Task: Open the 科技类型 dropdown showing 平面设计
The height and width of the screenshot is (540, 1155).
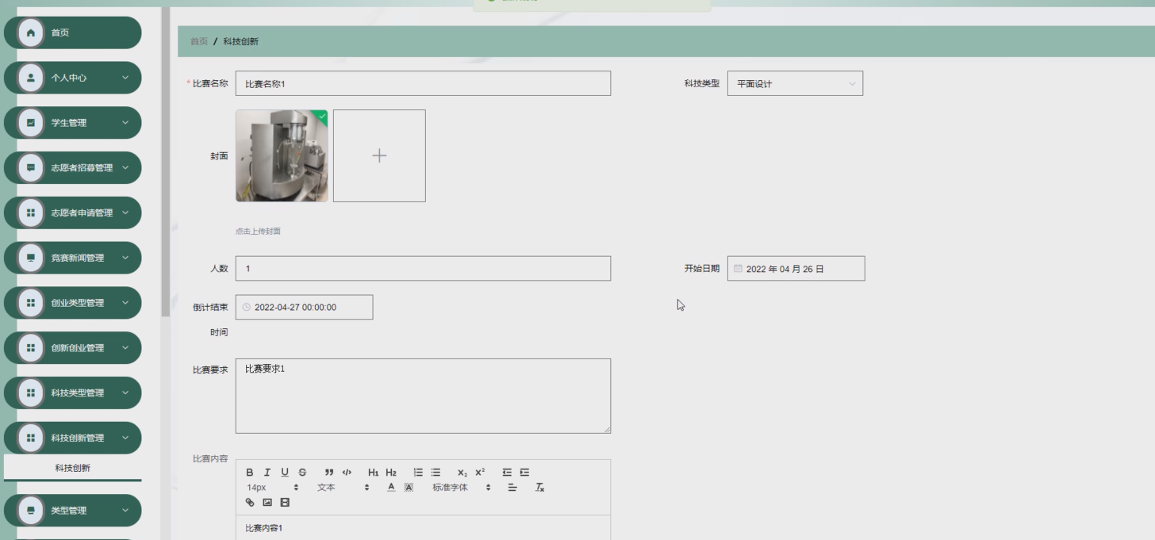Action: 795,84
